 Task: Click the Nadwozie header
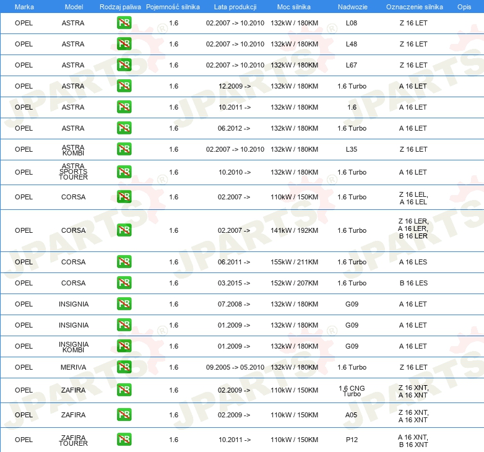point(353,7)
